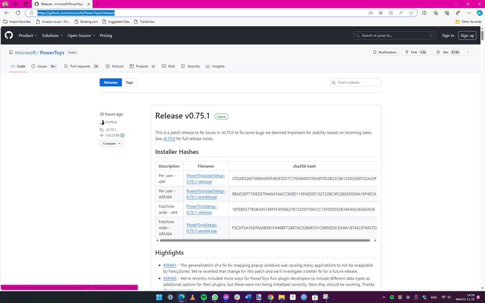Toggle split screen view in Edge
485x303 pixels.
[424, 13]
